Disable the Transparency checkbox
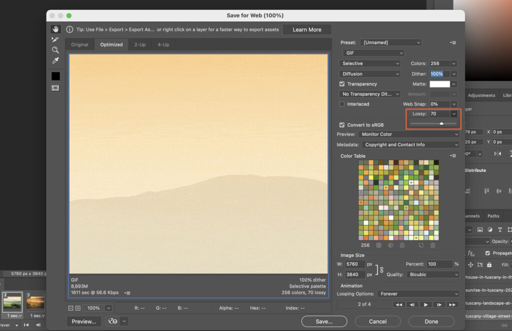The height and width of the screenshot is (331, 512). (342, 83)
